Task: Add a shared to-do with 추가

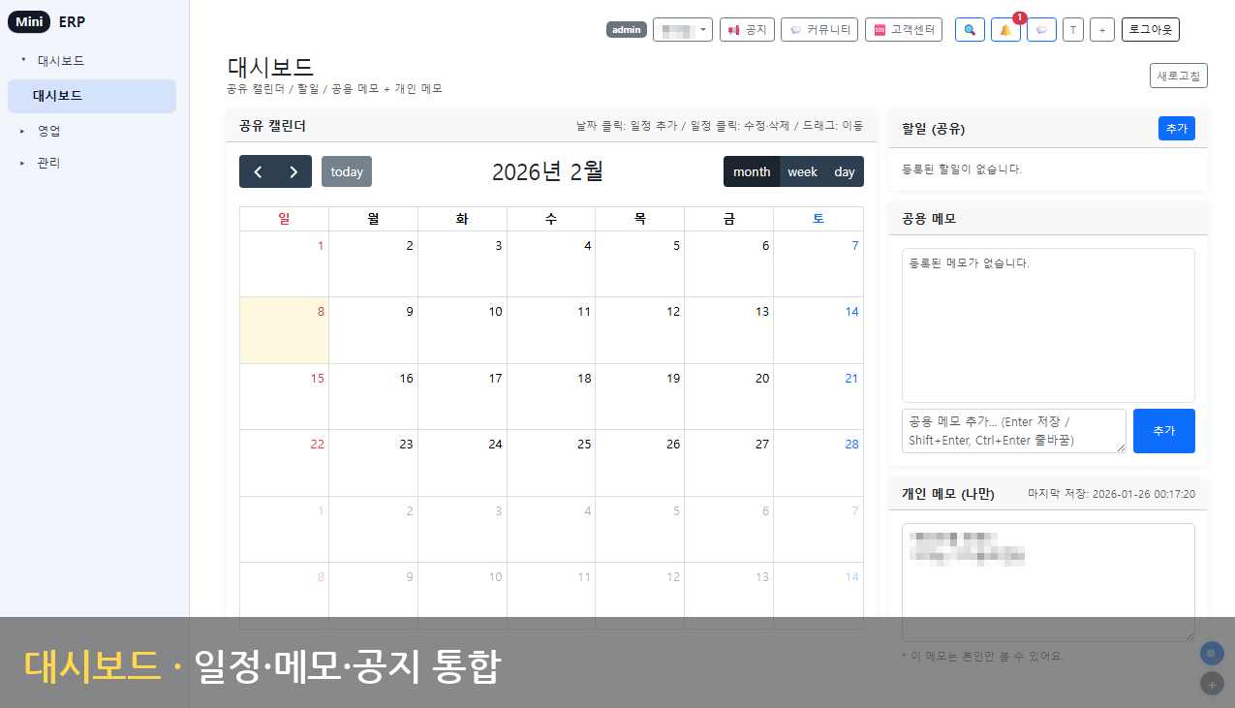Action: pyautogui.click(x=1177, y=128)
